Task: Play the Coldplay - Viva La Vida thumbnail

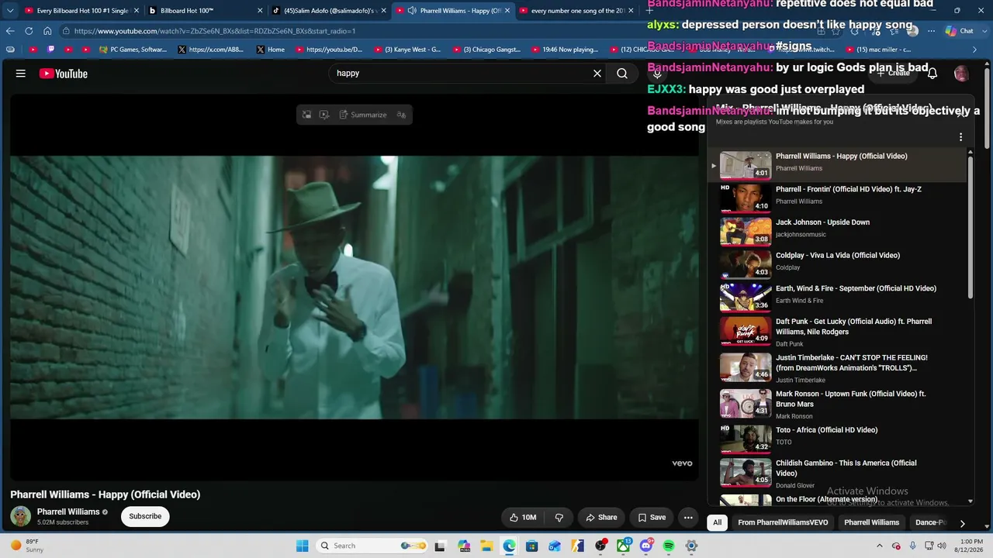Action: [x=746, y=264]
